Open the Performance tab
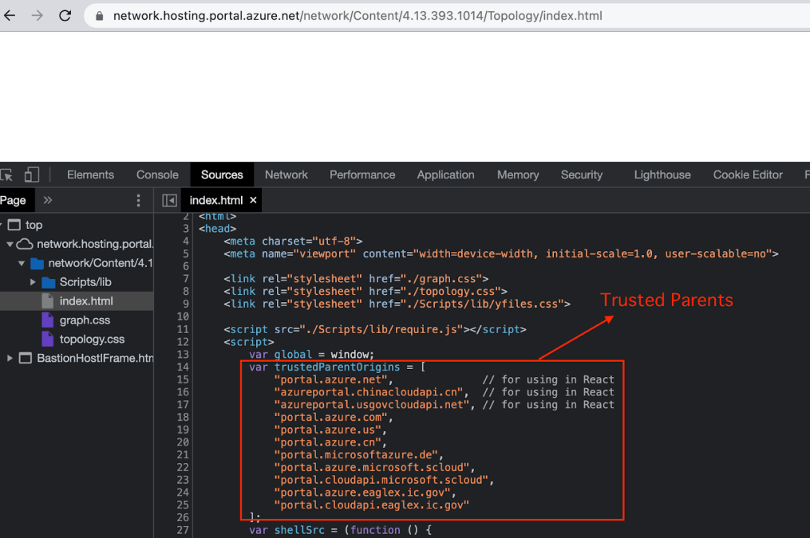 362,175
